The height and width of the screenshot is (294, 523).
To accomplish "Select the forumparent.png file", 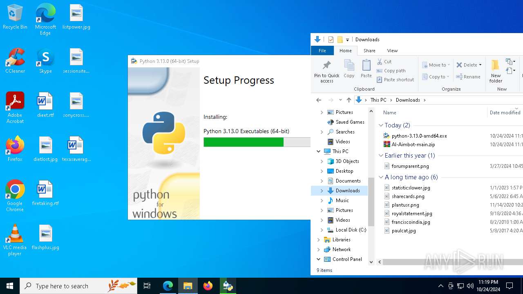I will pos(410,166).
